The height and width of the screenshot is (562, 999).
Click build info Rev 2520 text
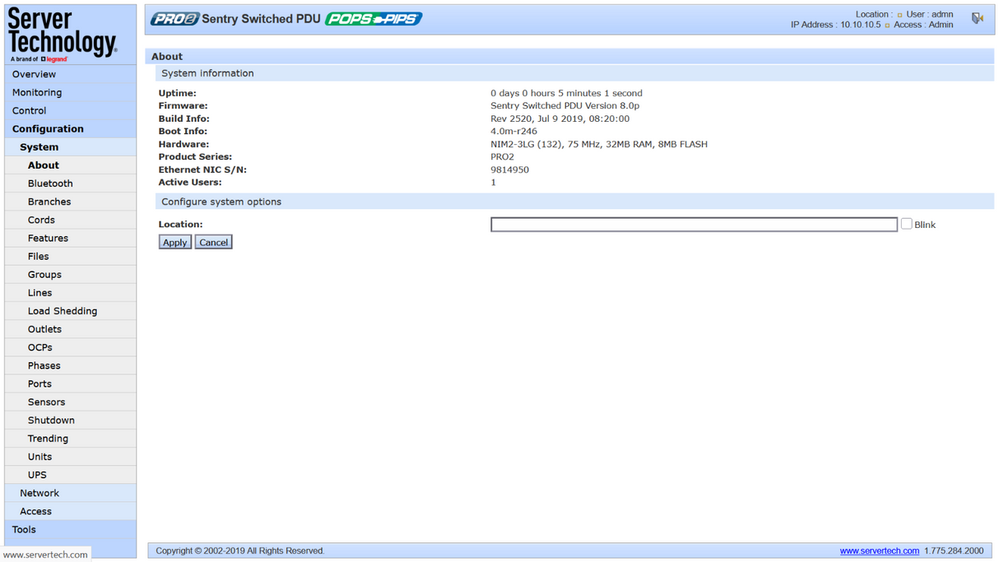(x=560, y=118)
